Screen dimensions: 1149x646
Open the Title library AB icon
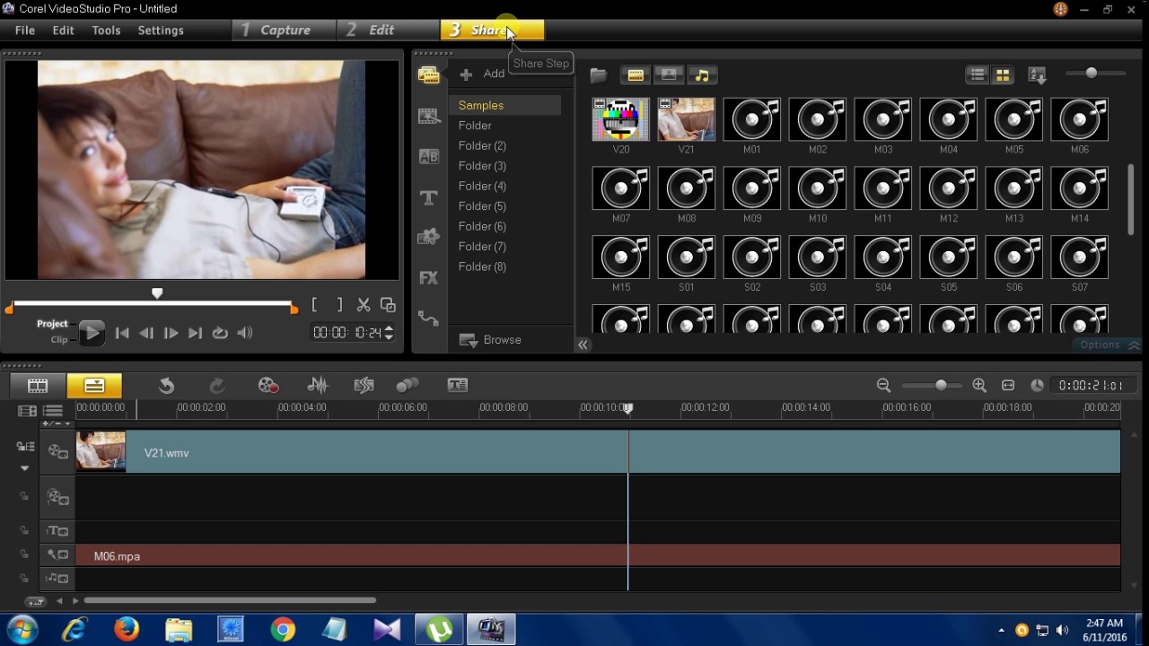pos(429,157)
